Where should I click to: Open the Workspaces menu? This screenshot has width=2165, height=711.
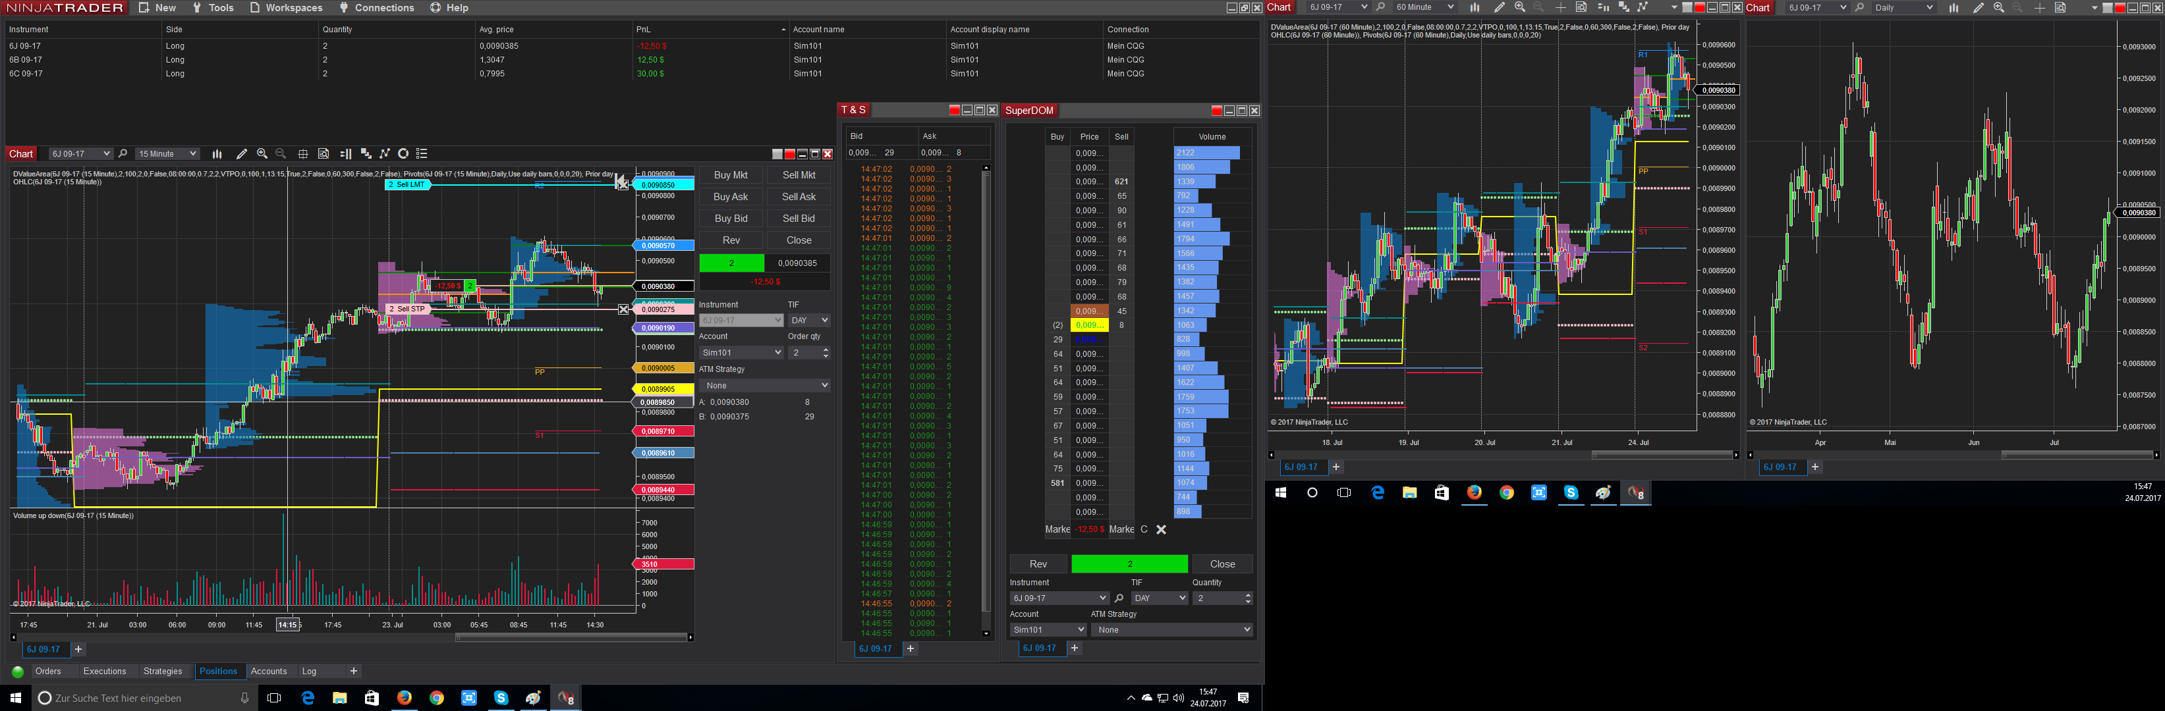(286, 7)
